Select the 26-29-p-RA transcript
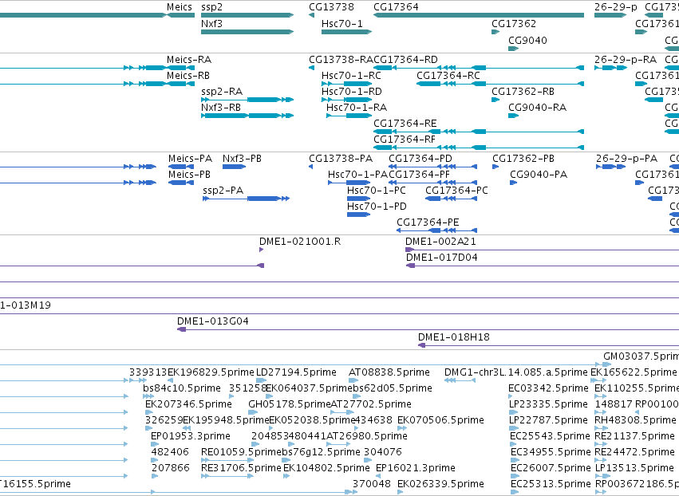The height and width of the screenshot is (496, 679). pos(610,68)
